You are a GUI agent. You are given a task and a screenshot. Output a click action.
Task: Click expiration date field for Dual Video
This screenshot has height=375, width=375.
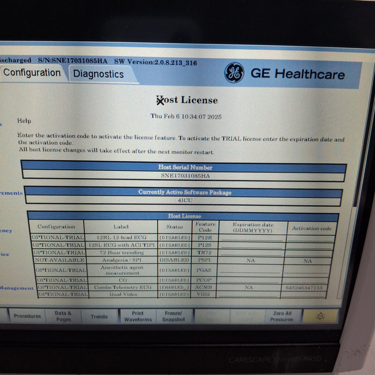(x=248, y=294)
